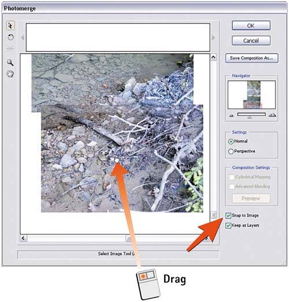Click the Navigator zoom-out icon
The height and width of the screenshot is (302, 289).
pos(231,115)
